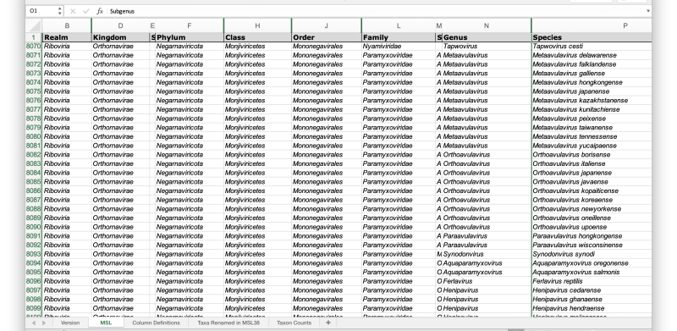Image resolution: width=677 pixels, height=331 pixels.
Task: Select row header 1
Action: pos(34,37)
